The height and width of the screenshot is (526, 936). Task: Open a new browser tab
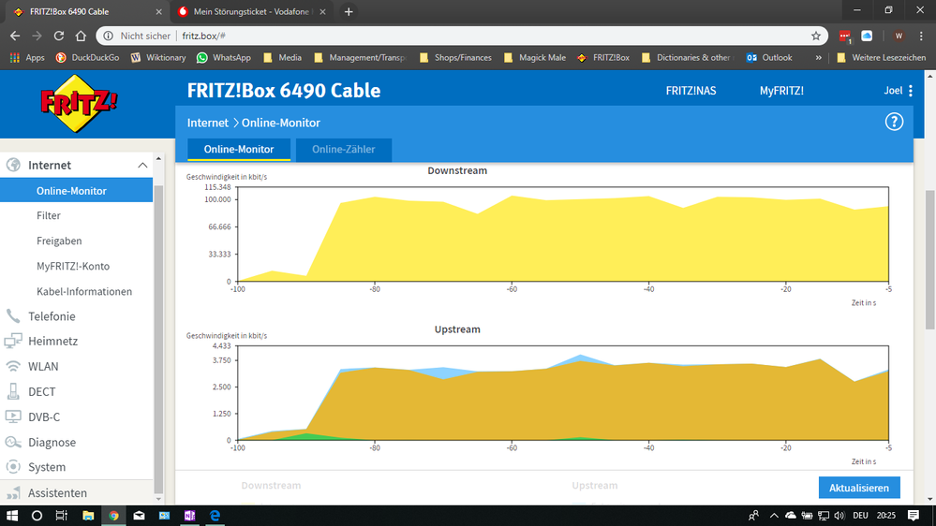349,12
